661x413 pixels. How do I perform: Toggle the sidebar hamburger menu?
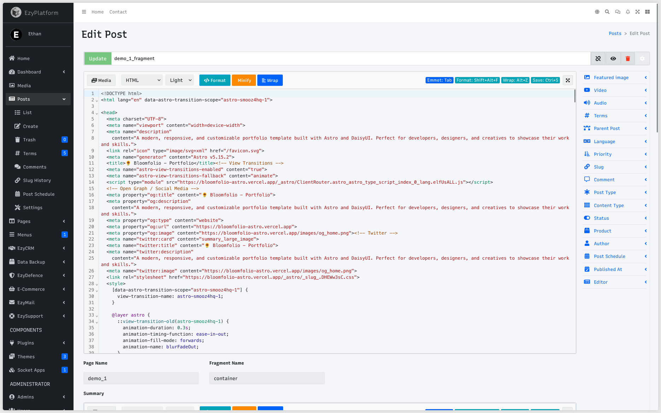(84, 12)
